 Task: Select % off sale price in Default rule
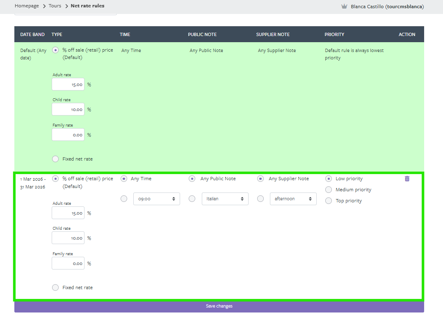coord(55,50)
